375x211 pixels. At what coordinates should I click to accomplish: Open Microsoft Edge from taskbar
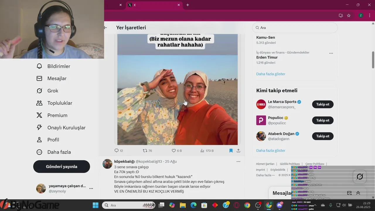point(193,205)
